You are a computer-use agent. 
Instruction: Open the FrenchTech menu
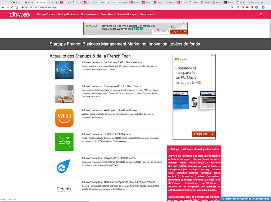tap(107, 15)
